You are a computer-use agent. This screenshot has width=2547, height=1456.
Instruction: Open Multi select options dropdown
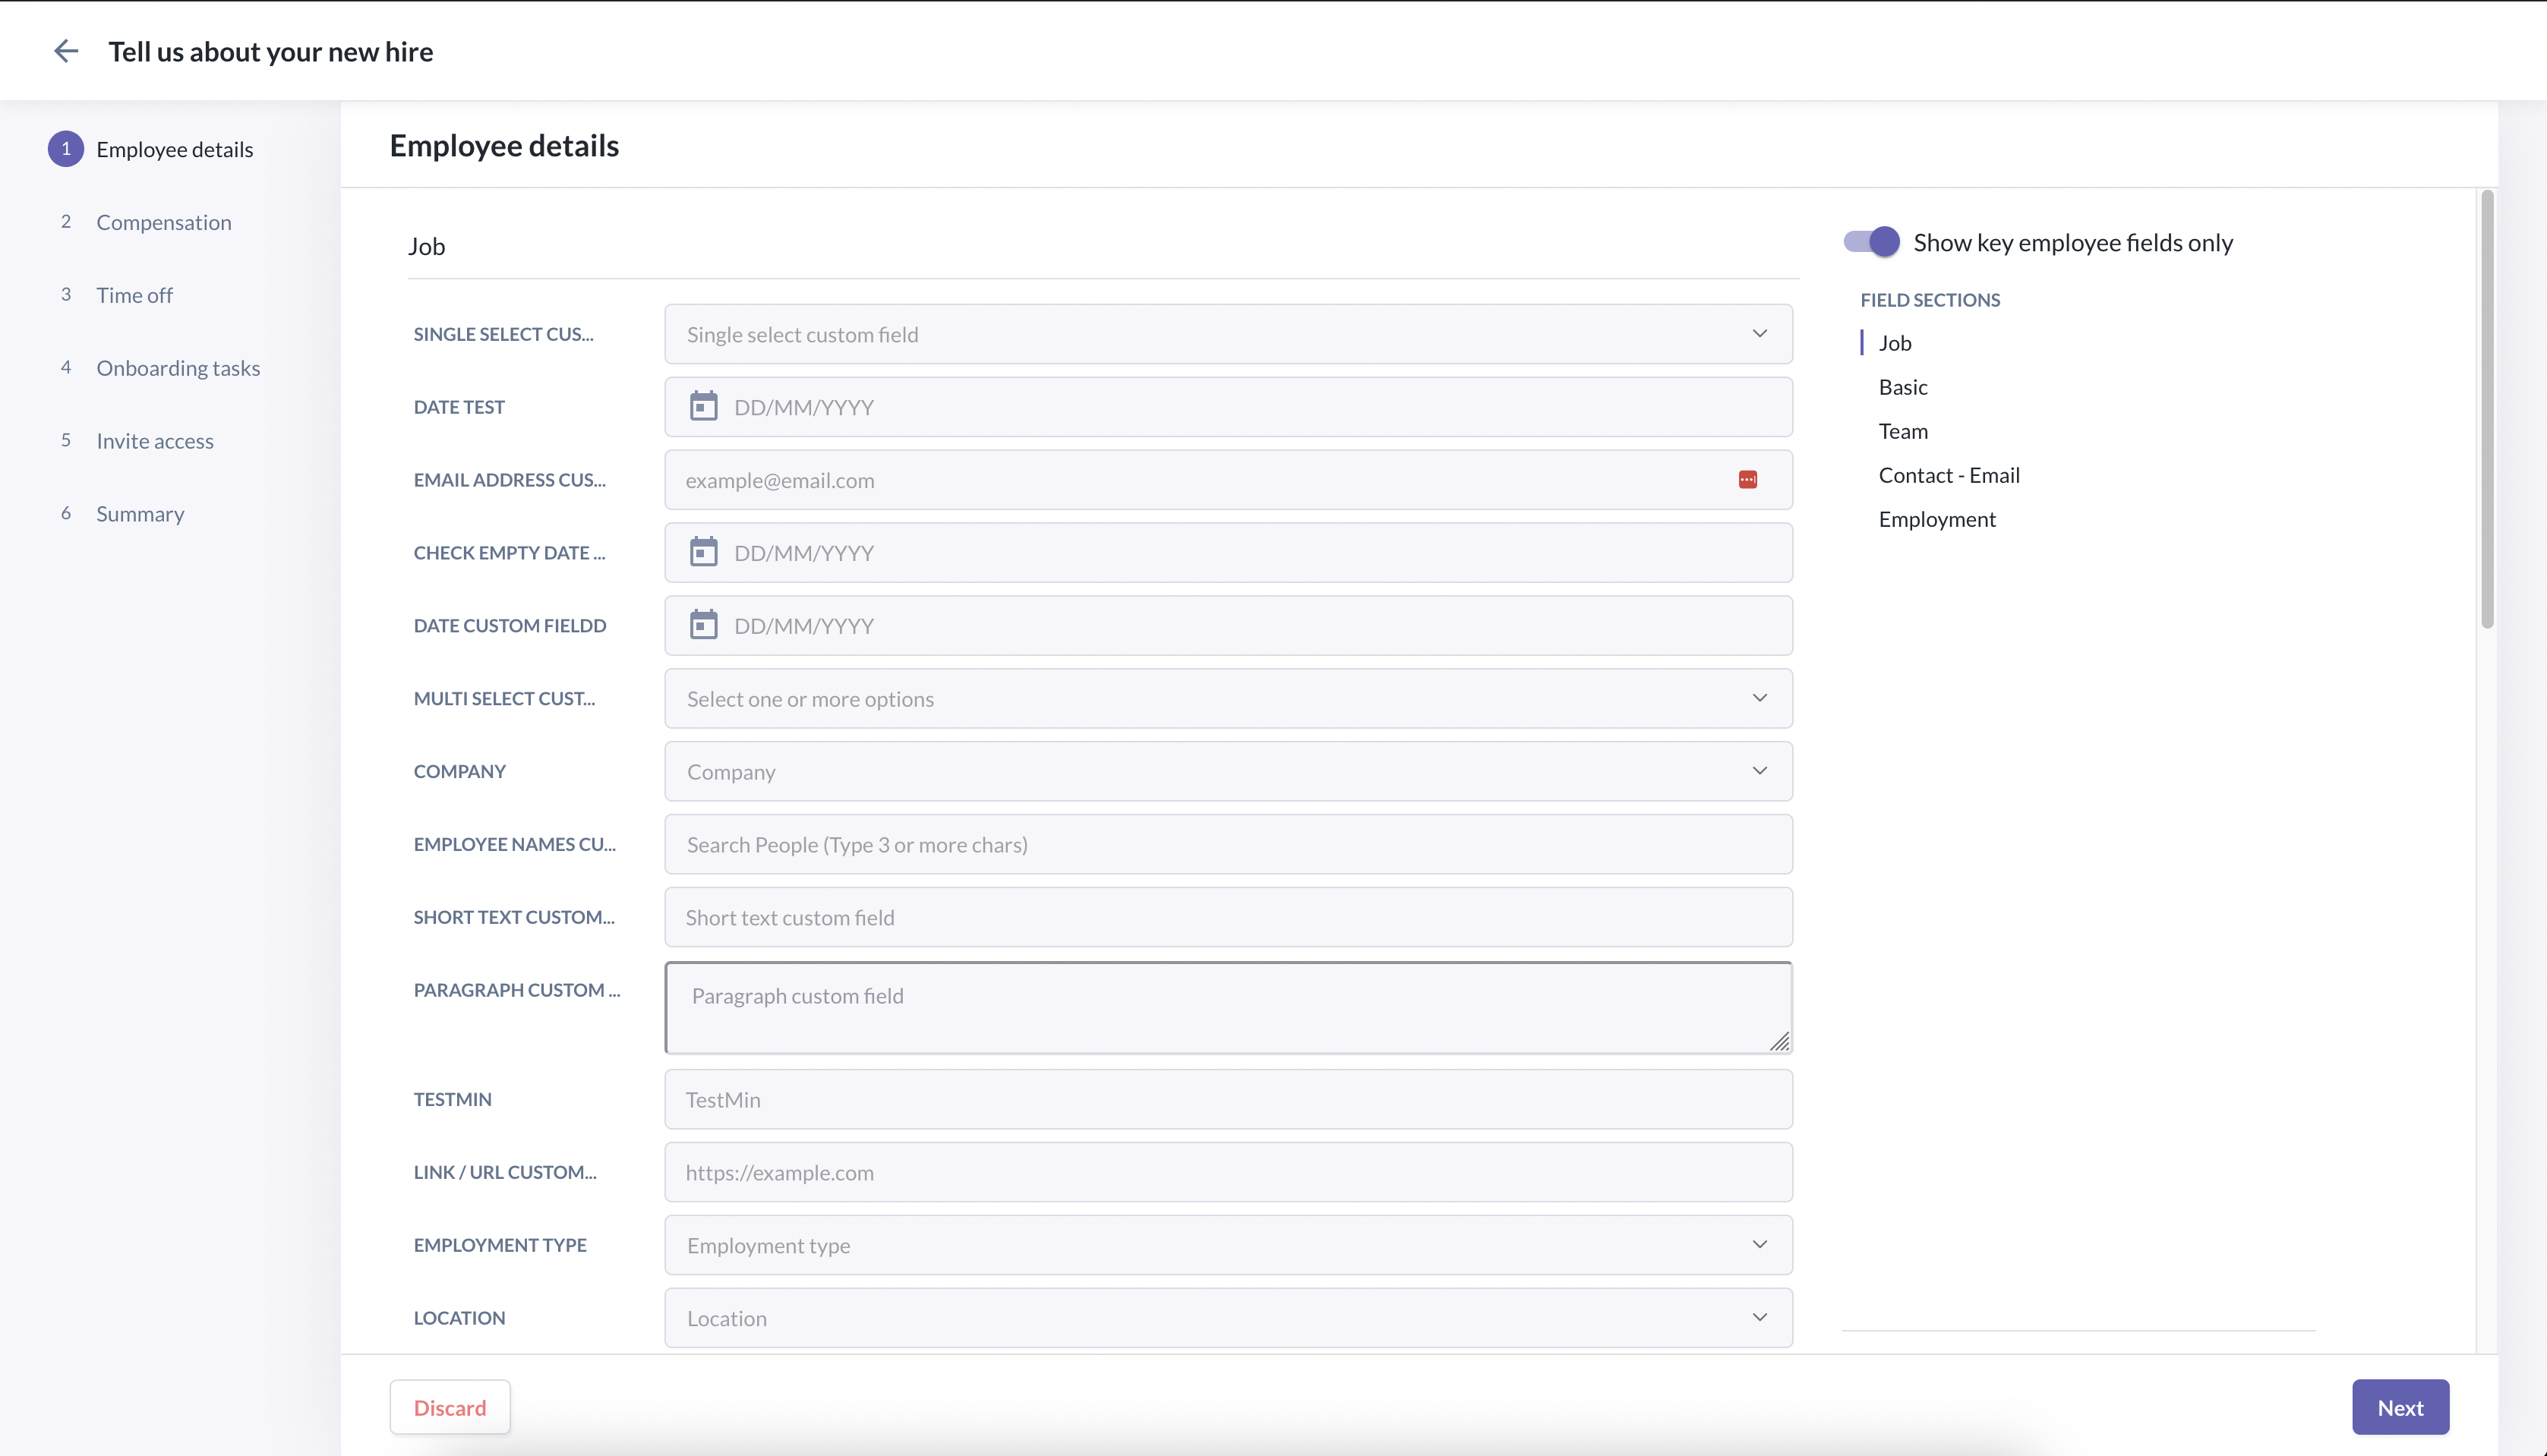click(1227, 698)
